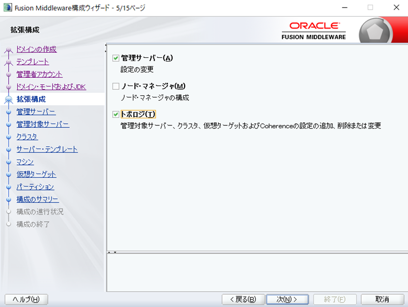Screen dimensions: 408x307
Task: Go to クラスタ step
Action: [27, 137]
